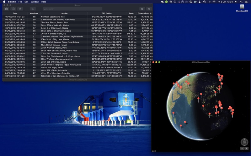Click the 1Password menu bar icon
Image resolution: width=251 pixels, height=156 pixels.
(x=191, y=2)
